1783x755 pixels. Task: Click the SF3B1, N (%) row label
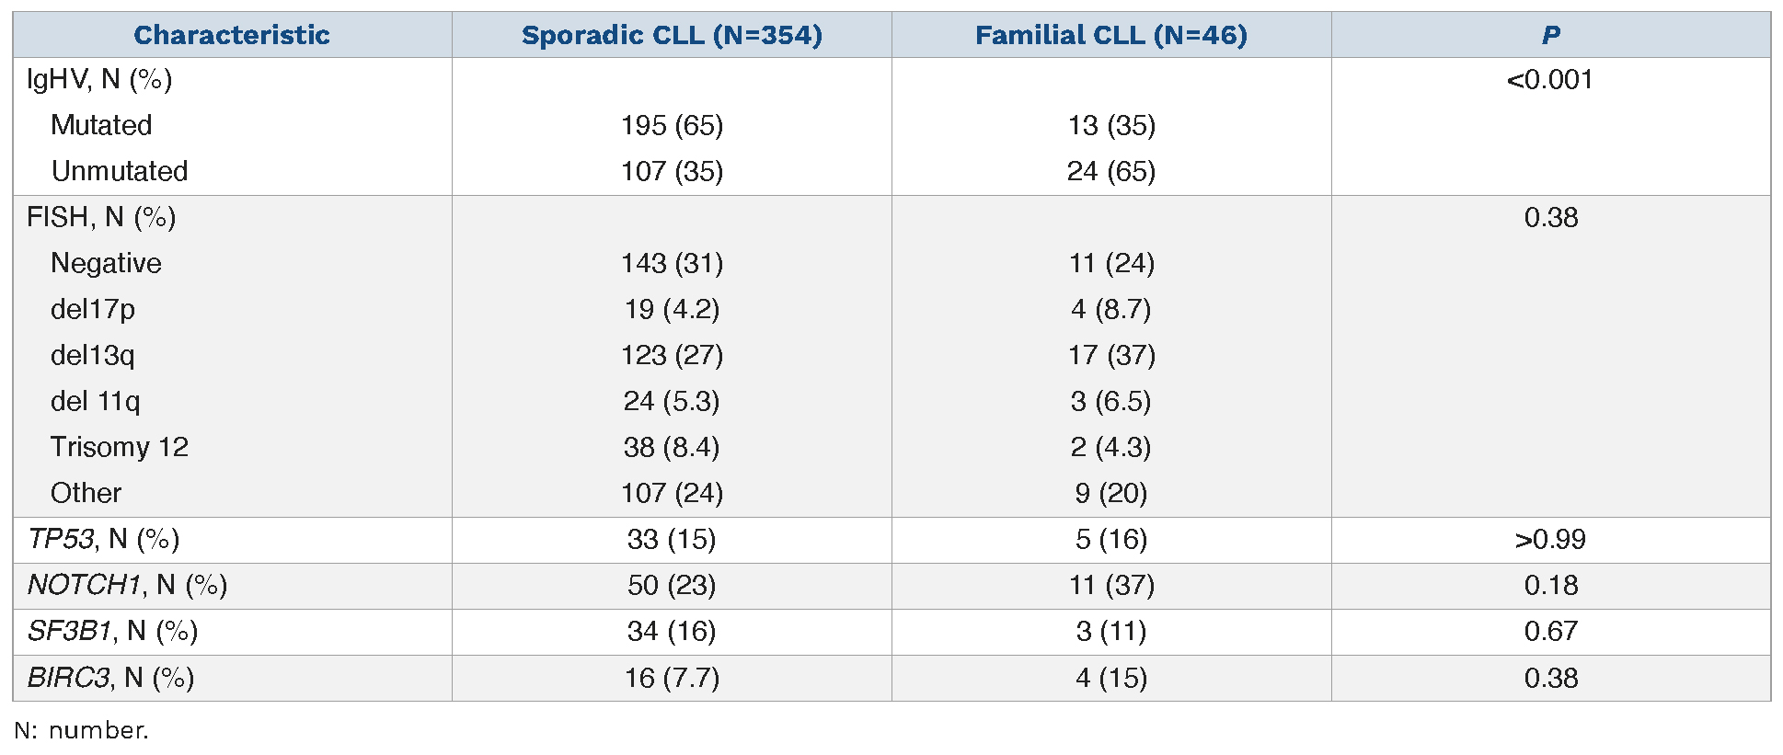(x=112, y=631)
